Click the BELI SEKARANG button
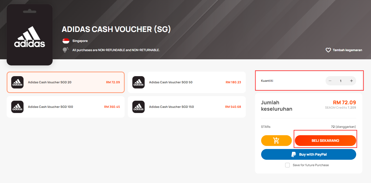 [x=325, y=141]
